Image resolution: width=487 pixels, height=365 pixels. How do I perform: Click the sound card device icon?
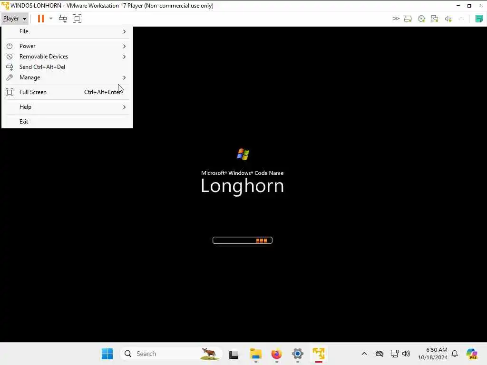click(448, 19)
